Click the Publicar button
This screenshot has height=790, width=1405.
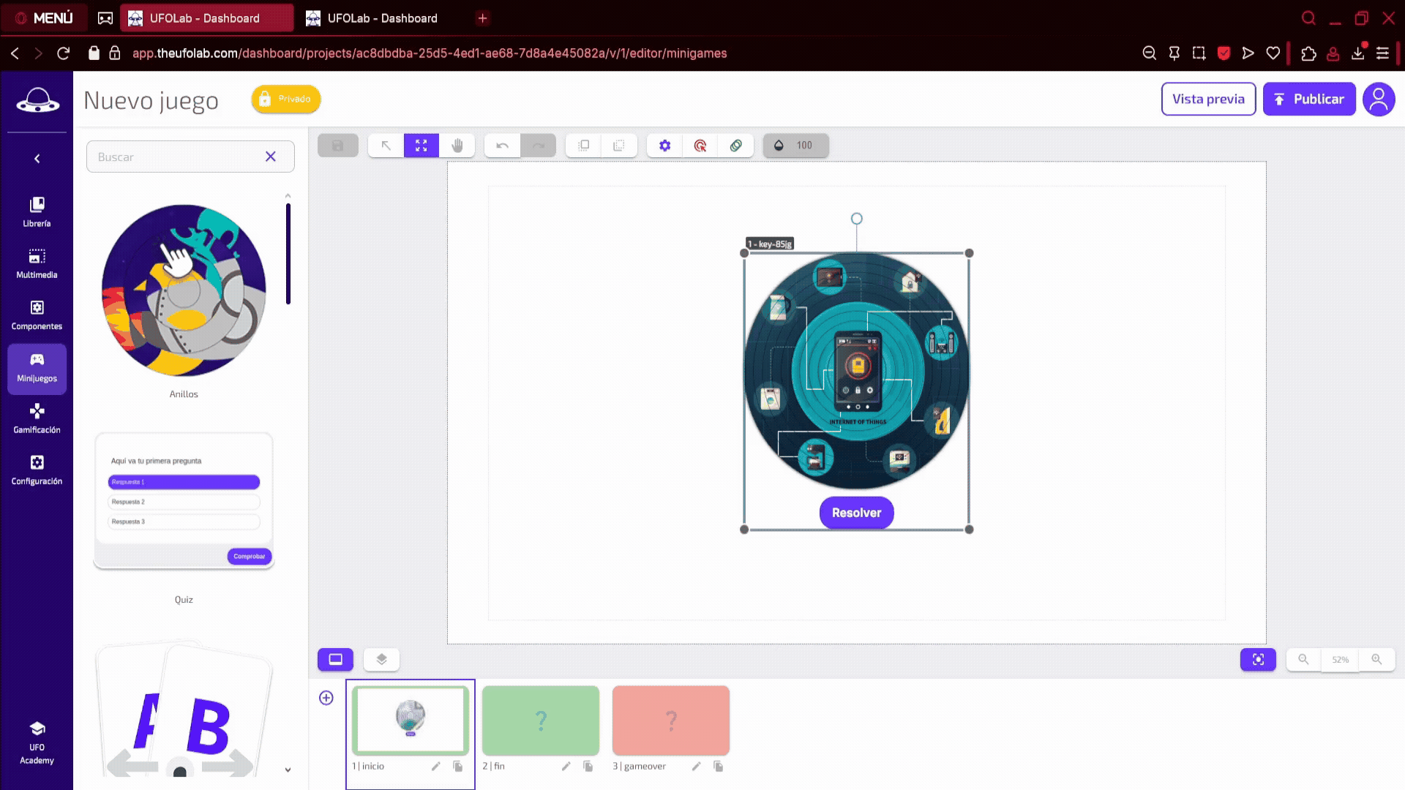[1308, 99]
